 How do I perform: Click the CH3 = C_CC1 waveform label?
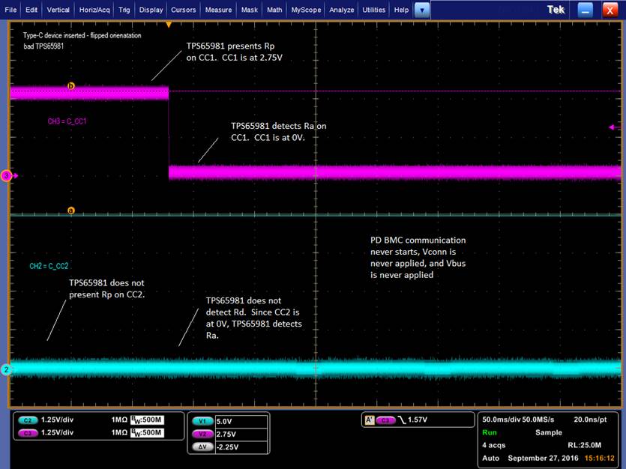pyautogui.click(x=67, y=121)
